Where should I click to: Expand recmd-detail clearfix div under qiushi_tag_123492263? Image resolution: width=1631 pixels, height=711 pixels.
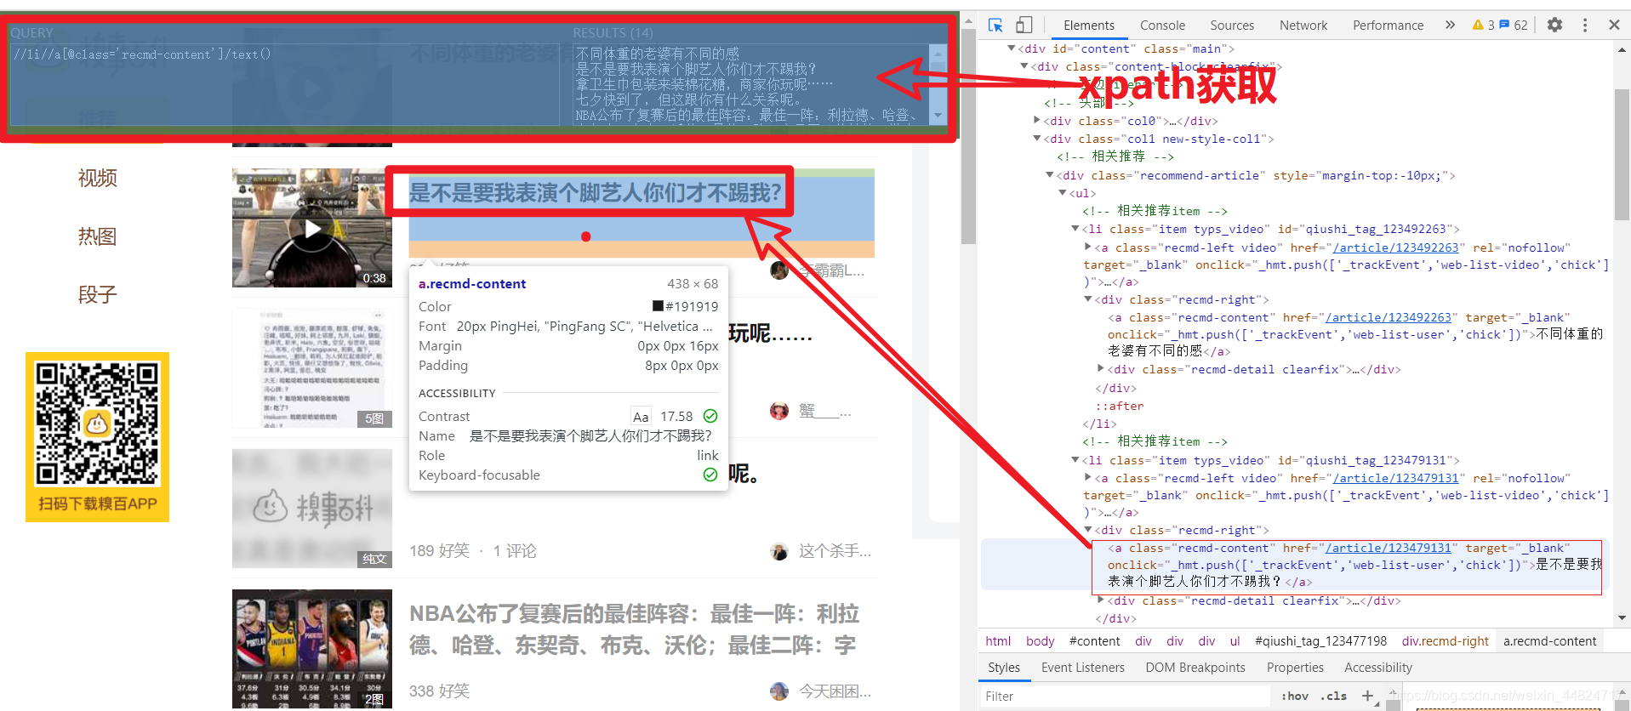[x=1100, y=368]
